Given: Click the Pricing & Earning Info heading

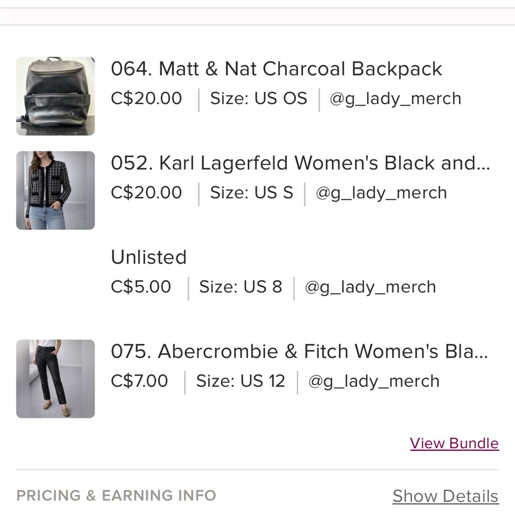Looking at the screenshot, I should tap(116, 496).
